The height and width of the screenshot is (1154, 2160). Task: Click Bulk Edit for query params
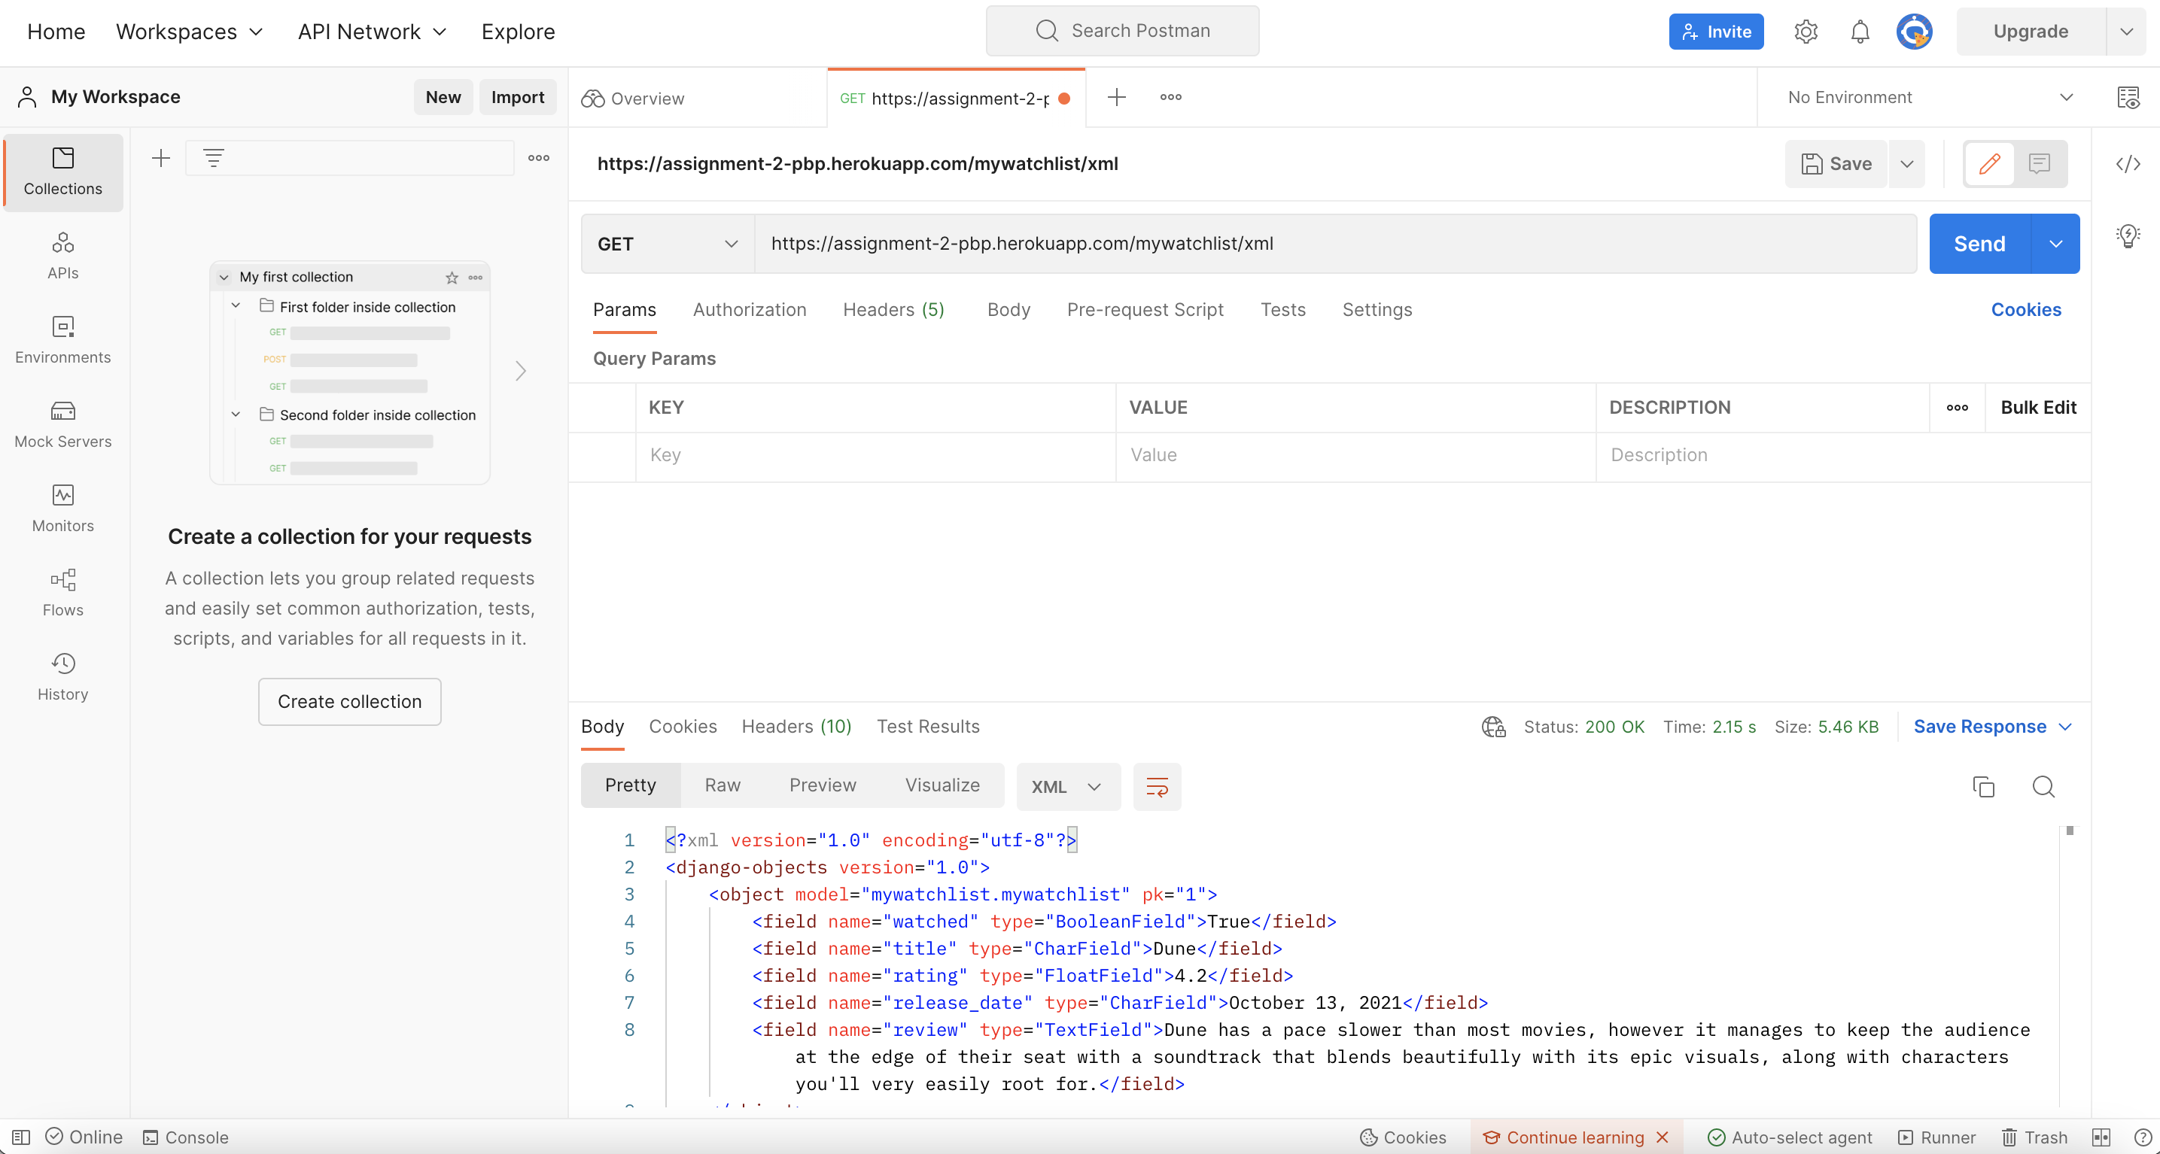tap(2037, 407)
